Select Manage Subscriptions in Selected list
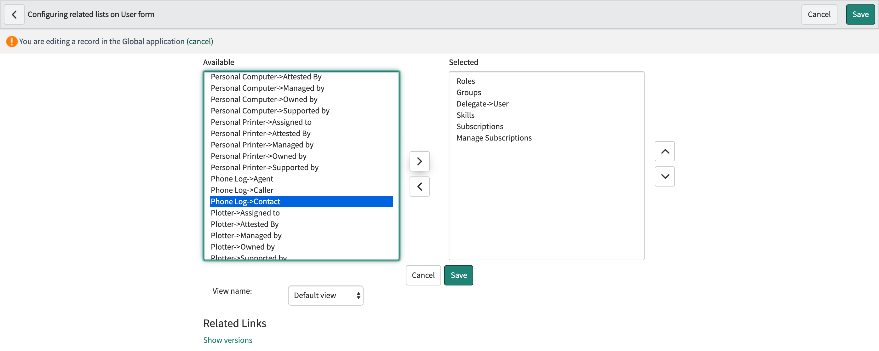This screenshot has height=351, width=879. tap(494, 138)
